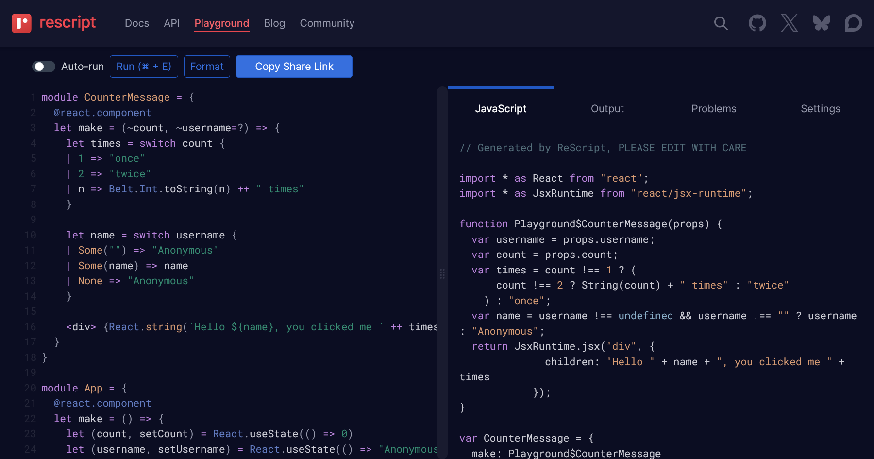The height and width of the screenshot is (459, 874).
Task: Click the search icon
Action: [x=721, y=23]
